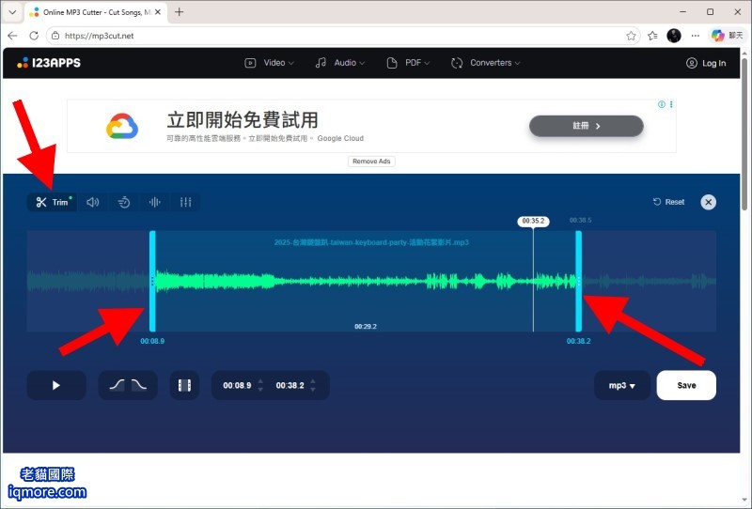Open browser settings and more menu
Viewport: 752px width, 509px height.
click(x=696, y=36)
